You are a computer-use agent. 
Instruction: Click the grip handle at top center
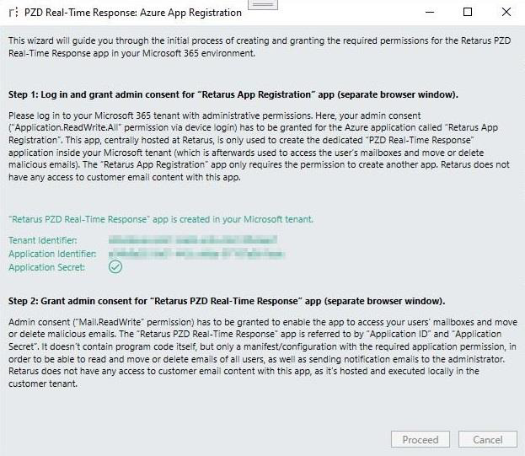[x=264, y=4]
